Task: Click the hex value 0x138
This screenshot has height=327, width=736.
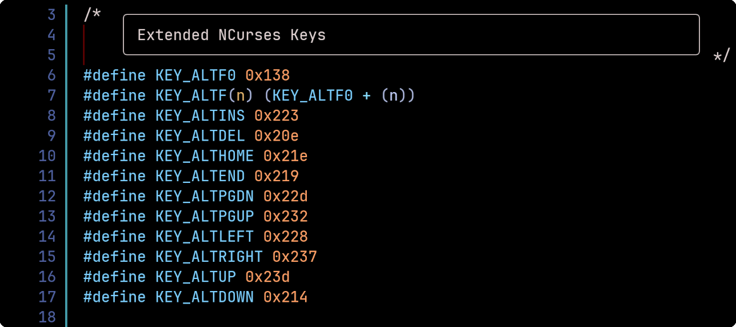Action: (x=267, y=75)
